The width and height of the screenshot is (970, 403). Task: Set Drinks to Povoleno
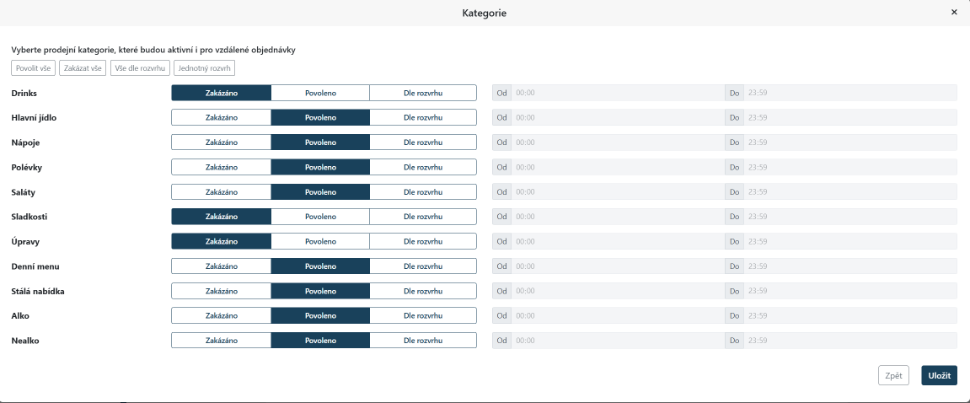pos(320,93)
